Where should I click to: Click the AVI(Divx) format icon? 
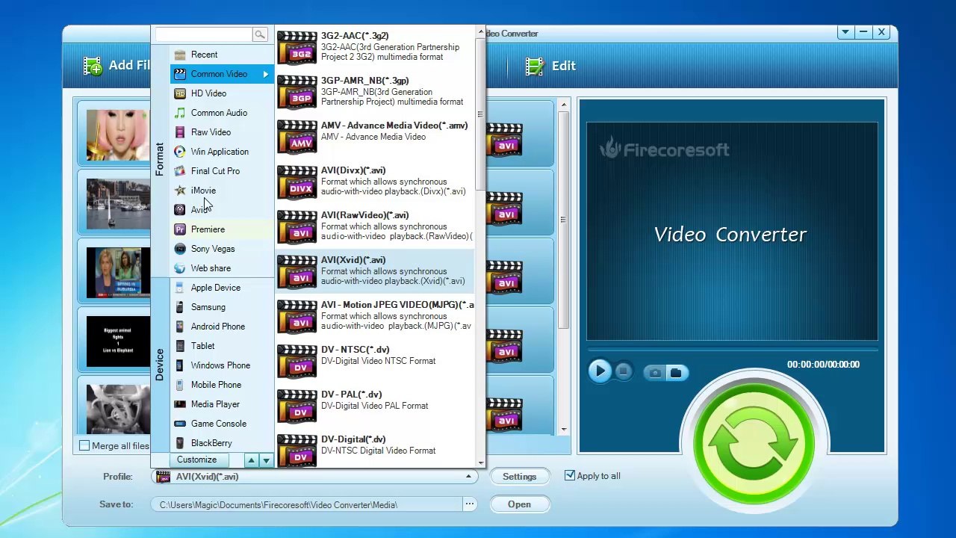coord(297,182)
